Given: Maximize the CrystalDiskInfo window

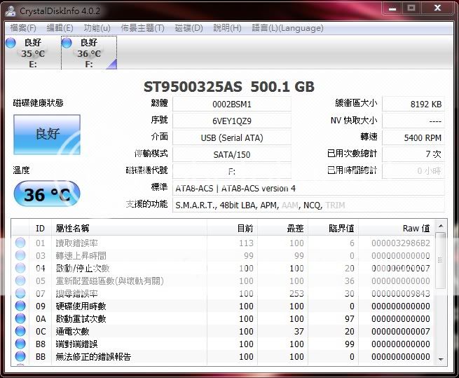Looking at the screenshot, I should click(x=411, y=9).
